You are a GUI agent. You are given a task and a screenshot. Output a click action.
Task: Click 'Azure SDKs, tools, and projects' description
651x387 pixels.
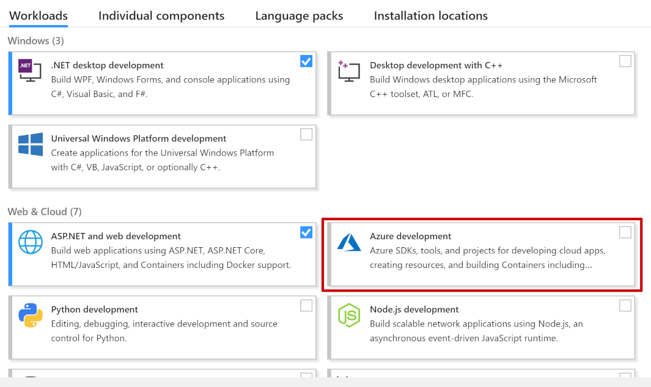point(487,258)
